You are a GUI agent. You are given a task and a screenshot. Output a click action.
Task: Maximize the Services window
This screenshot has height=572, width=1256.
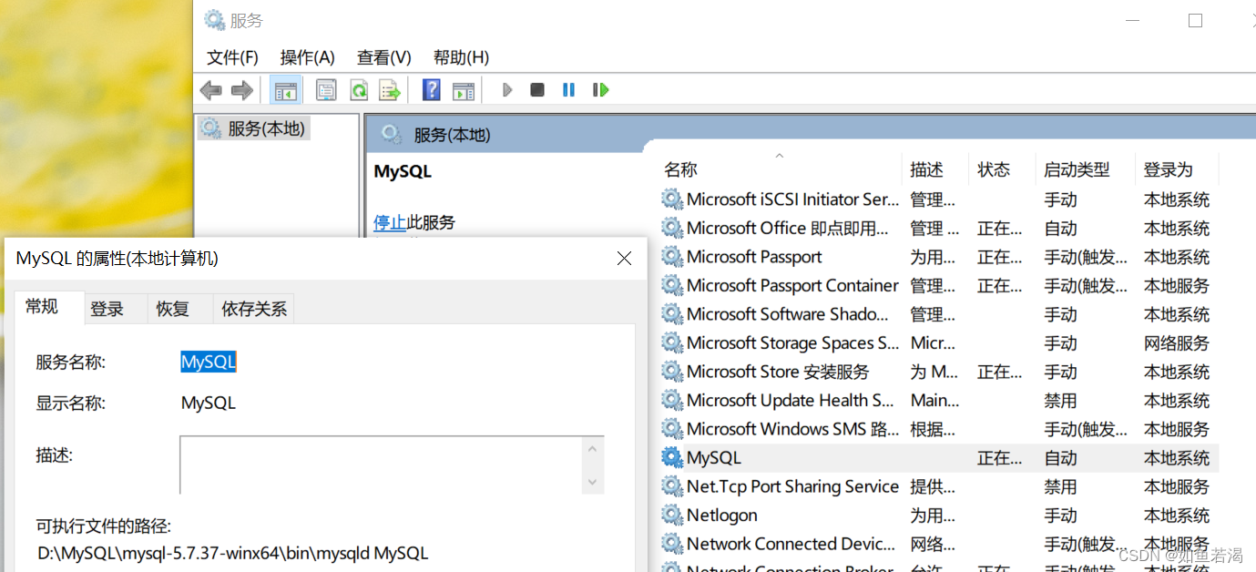coord(1195,20)
